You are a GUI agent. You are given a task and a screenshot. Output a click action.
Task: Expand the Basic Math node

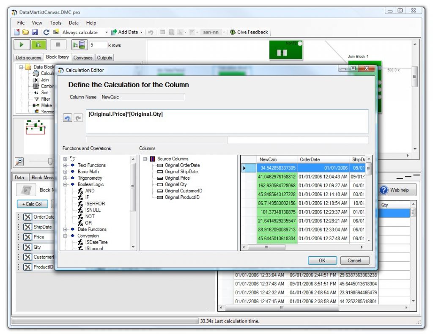point(65,172)
